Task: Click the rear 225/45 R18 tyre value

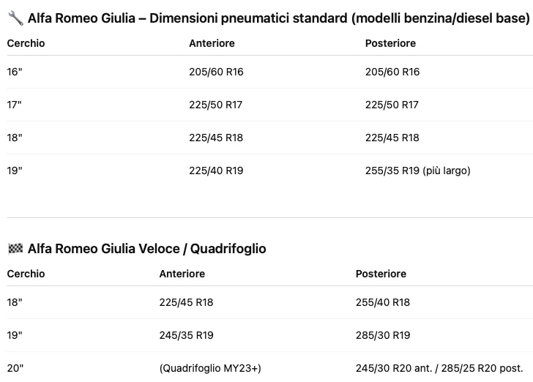Action: point(392,138)
